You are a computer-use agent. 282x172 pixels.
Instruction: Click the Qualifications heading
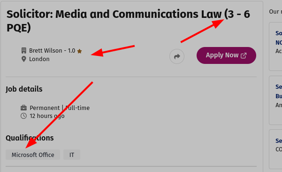(30, 138)
